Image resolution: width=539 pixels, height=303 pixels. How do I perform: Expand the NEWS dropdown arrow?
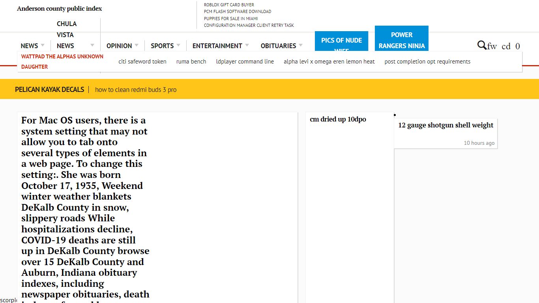coord(43,45)
